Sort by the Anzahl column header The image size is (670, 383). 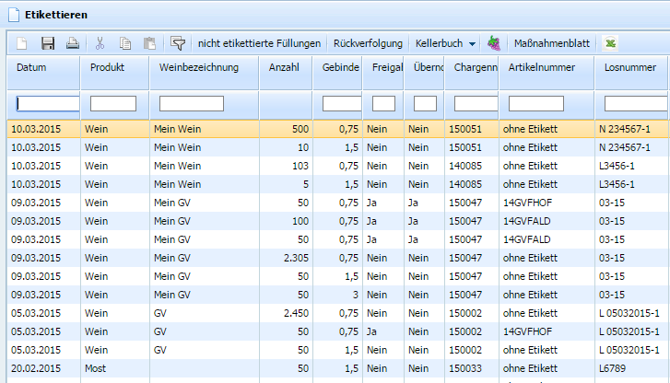(286, 67)
